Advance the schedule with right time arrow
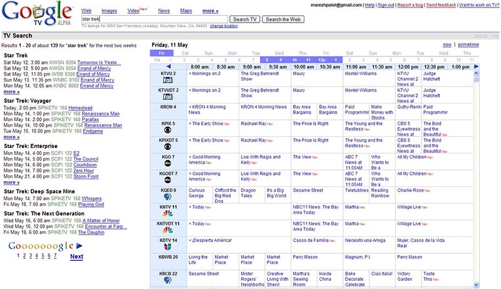Screen dimensions: 501x289 click(x=476, y=66)
